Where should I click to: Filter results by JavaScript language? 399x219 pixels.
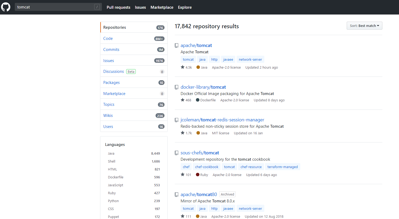tap(134, 185)
